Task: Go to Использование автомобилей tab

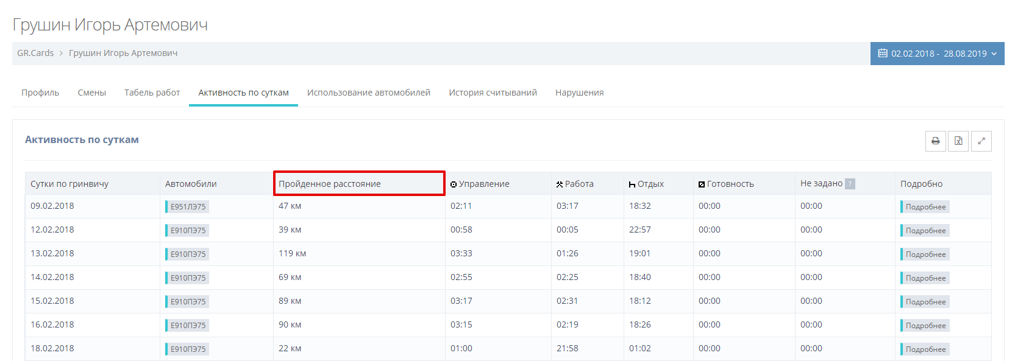Action: tap(368, 93)
